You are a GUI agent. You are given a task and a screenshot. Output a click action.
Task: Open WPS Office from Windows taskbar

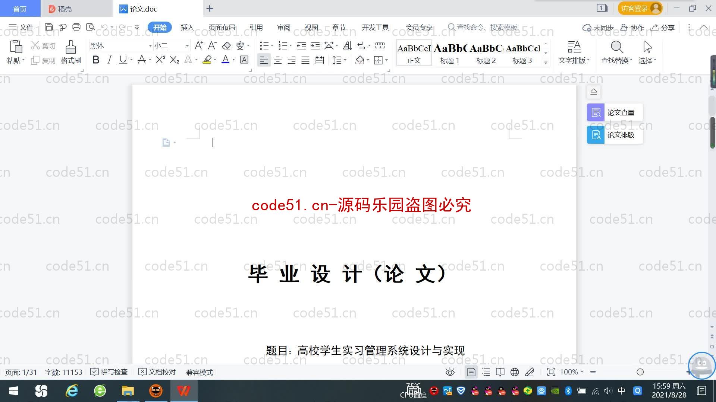pyautogui.click(x=183, y=391)
